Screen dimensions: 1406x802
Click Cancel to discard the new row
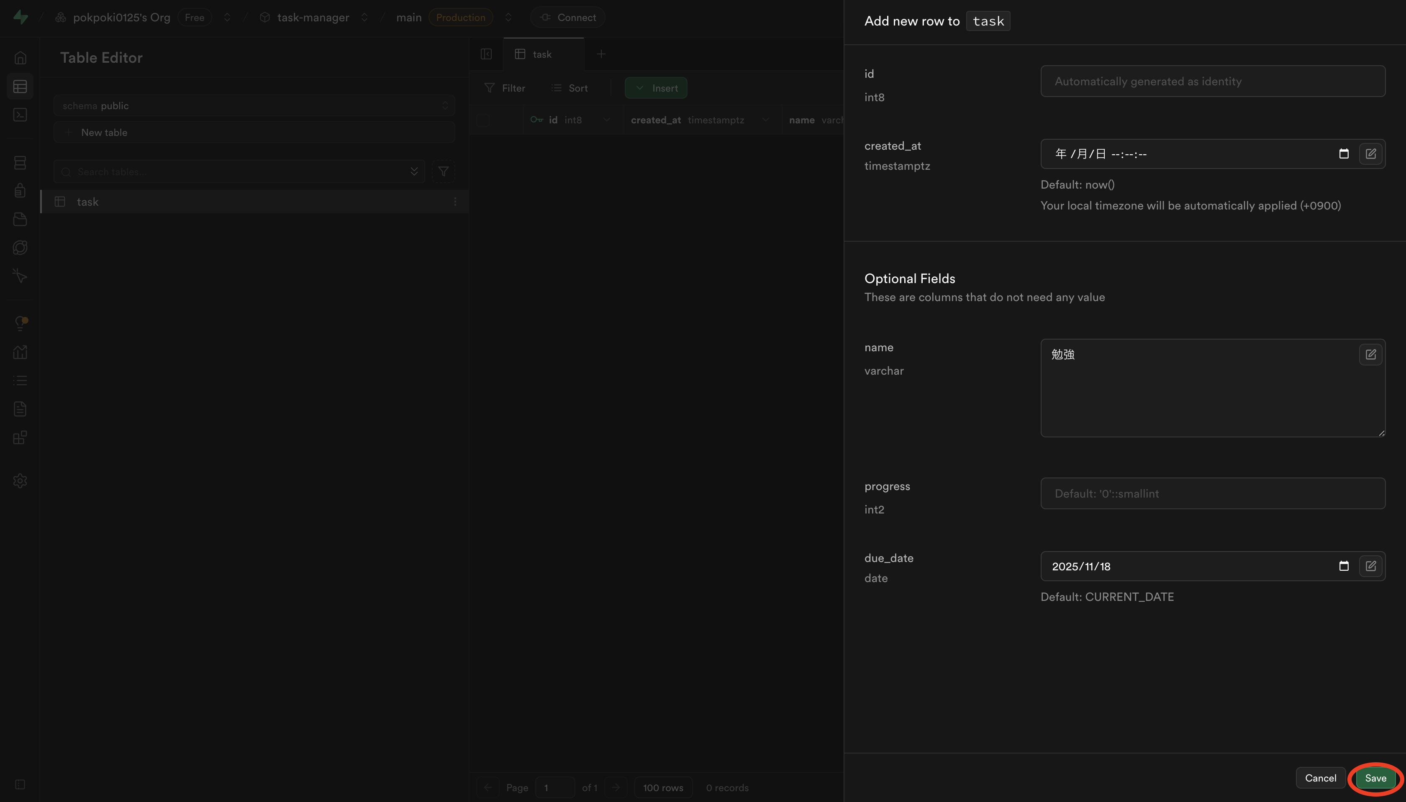[1320, 778]
